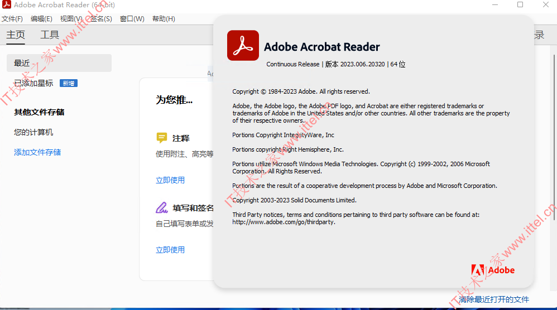The width and height of the screenshot is (557, 310).
Task: Click 立即使用 under 注释
Action: click(170, 180)
